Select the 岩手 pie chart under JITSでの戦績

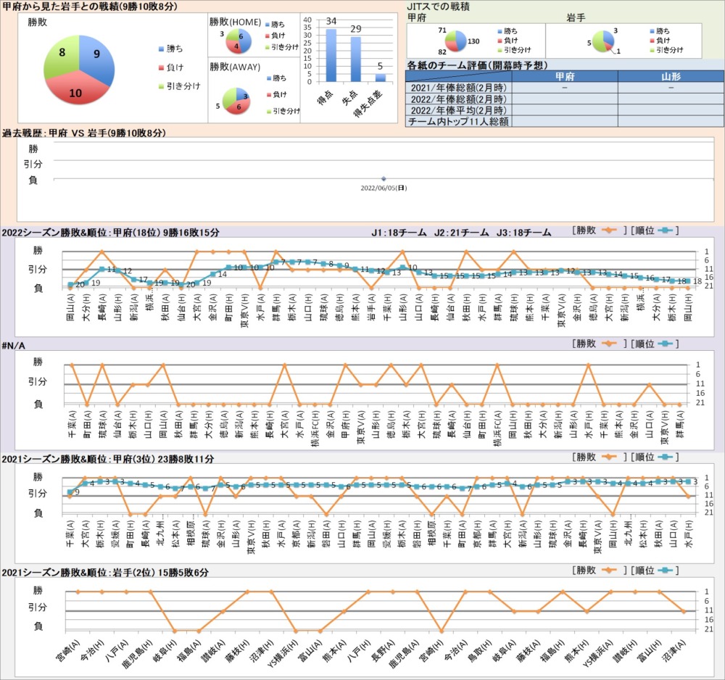pos(603,41)
